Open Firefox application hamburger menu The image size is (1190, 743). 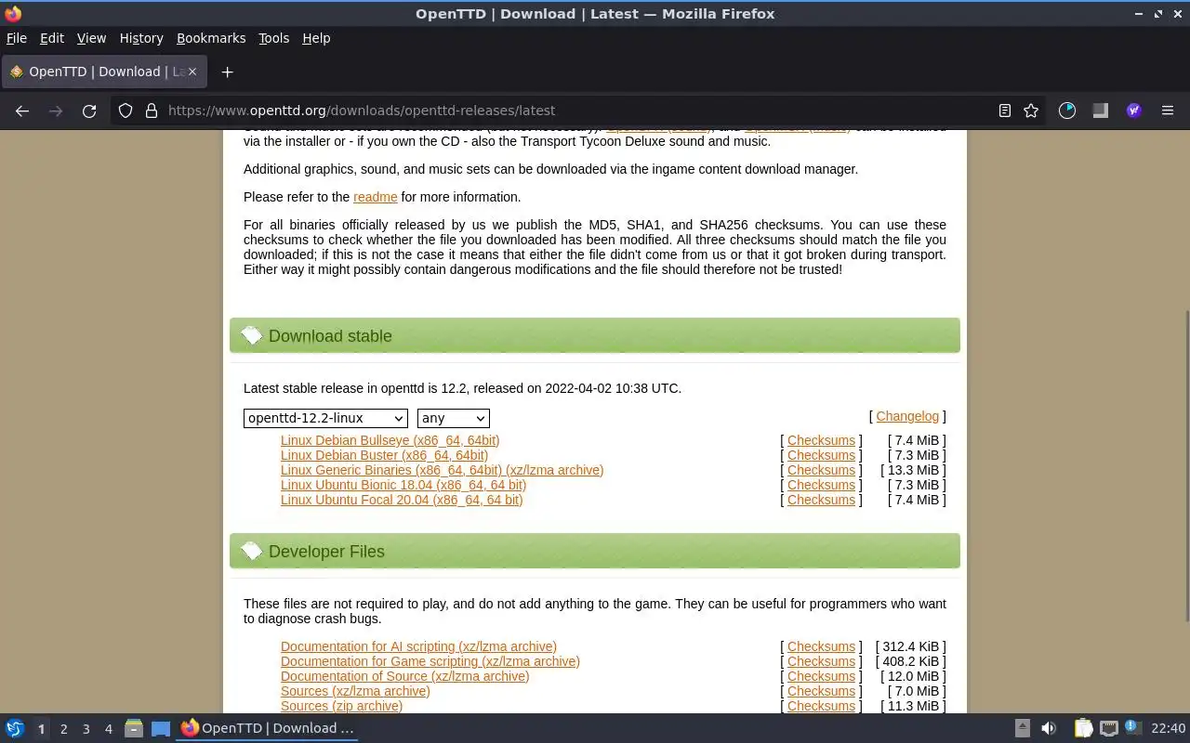click(1168, 111)
